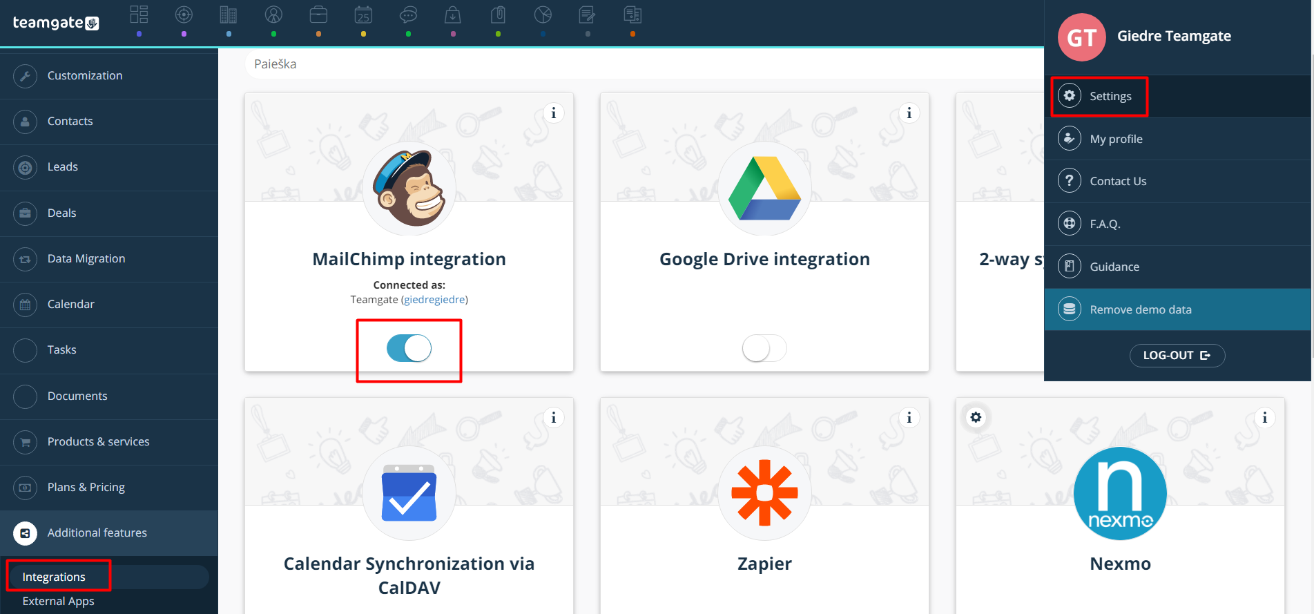Open My profile from user menu
1314x614 pixels.
(x=1177, y=139)
